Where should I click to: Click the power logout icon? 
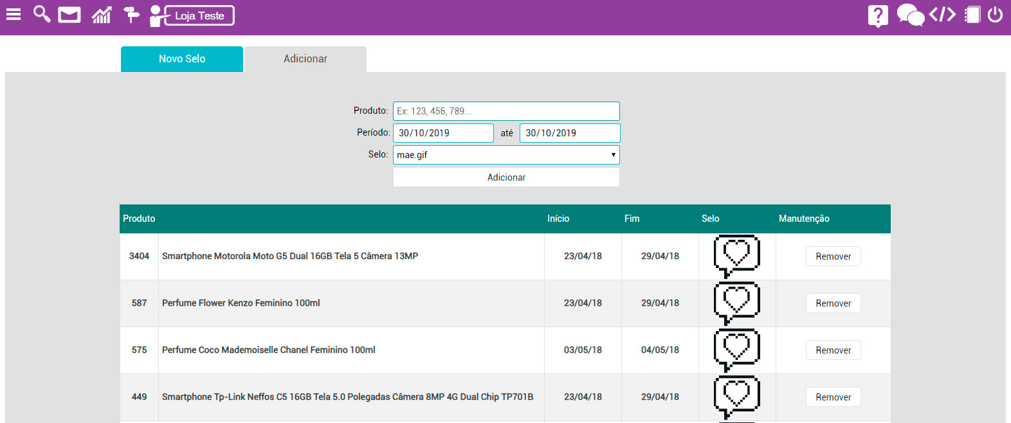(x=995, y=15)
